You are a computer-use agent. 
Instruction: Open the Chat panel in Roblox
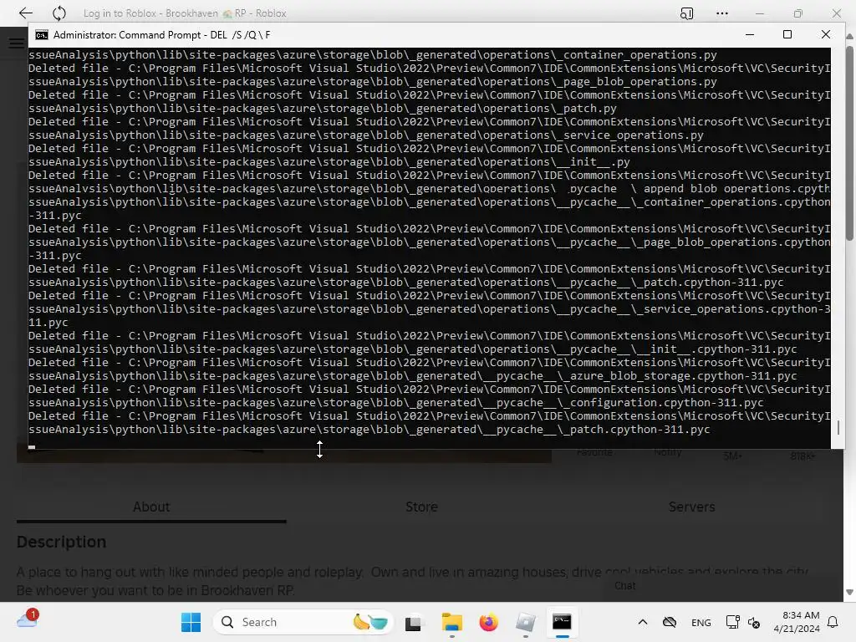coord(625,586)
